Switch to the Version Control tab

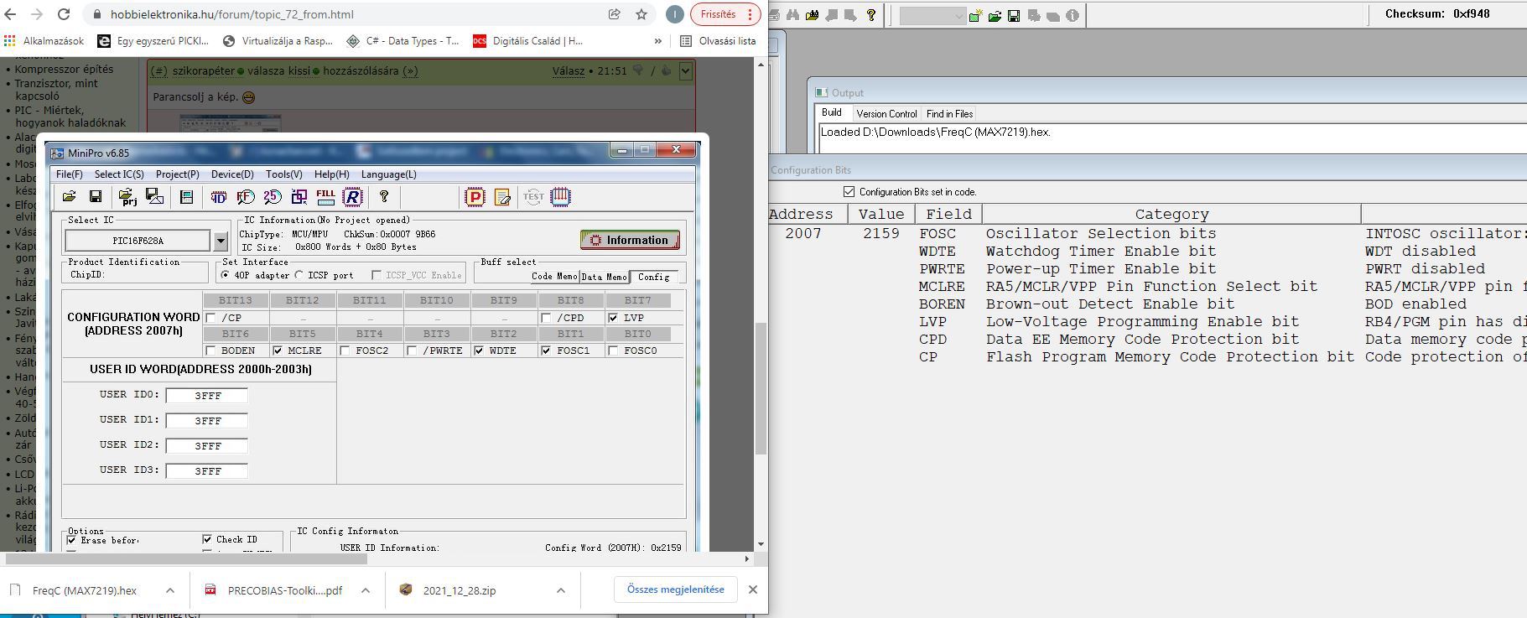click(886, 114)
